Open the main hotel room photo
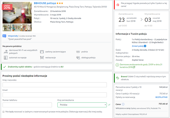Image resolution: width=170 pixels, height=118 pixels. pyautogui.click(x=17, y=13)
